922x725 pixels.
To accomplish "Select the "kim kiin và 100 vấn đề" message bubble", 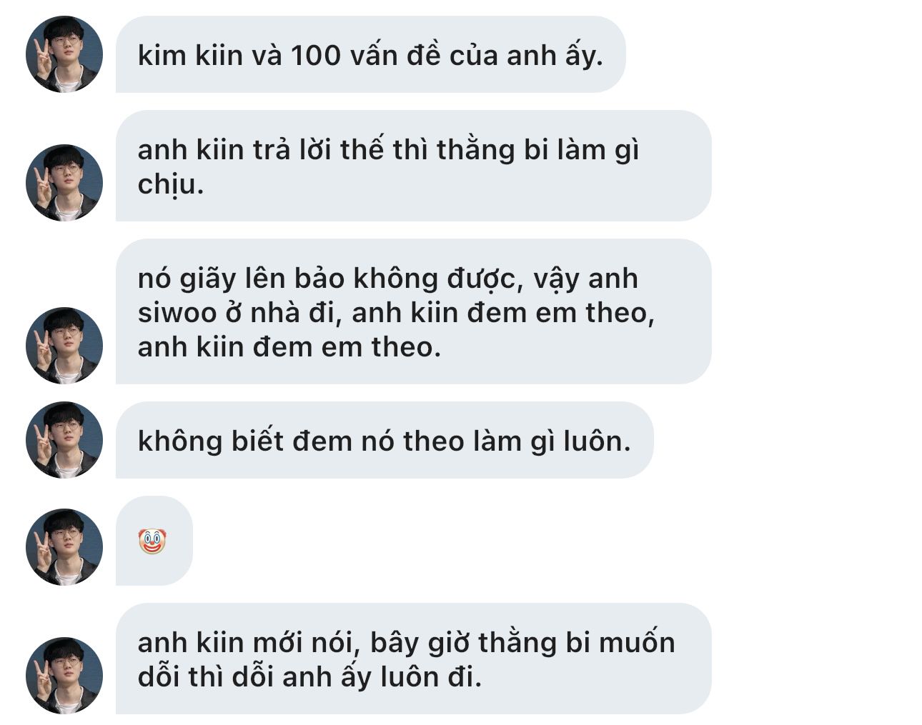I will click(370, 54).
